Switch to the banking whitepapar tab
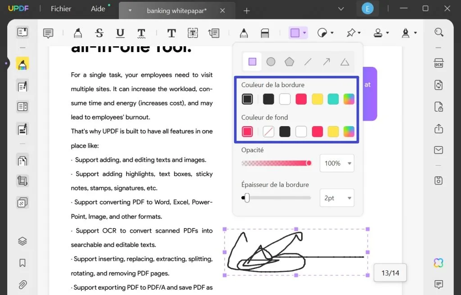This screenshot has height=295, width=461. pyautogui.click(x=176, y=11)
